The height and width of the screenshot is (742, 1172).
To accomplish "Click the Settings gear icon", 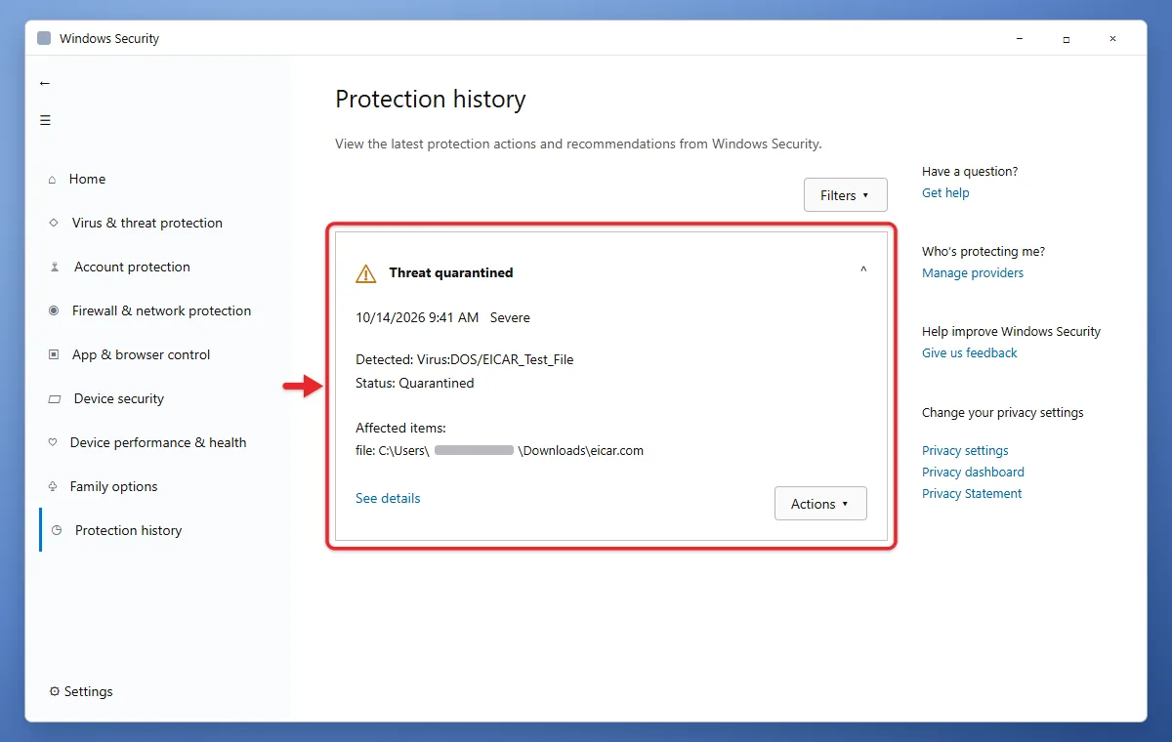I will click(55, 691).
